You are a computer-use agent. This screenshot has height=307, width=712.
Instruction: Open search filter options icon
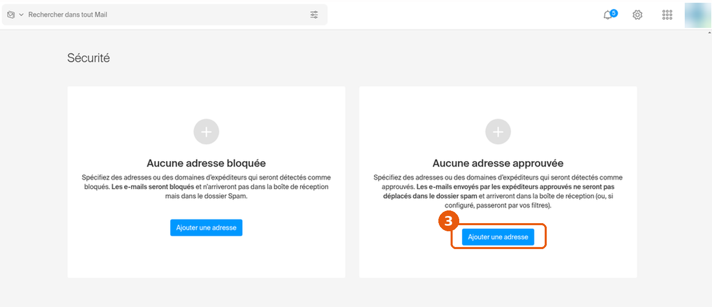click(x=314, y=15)
